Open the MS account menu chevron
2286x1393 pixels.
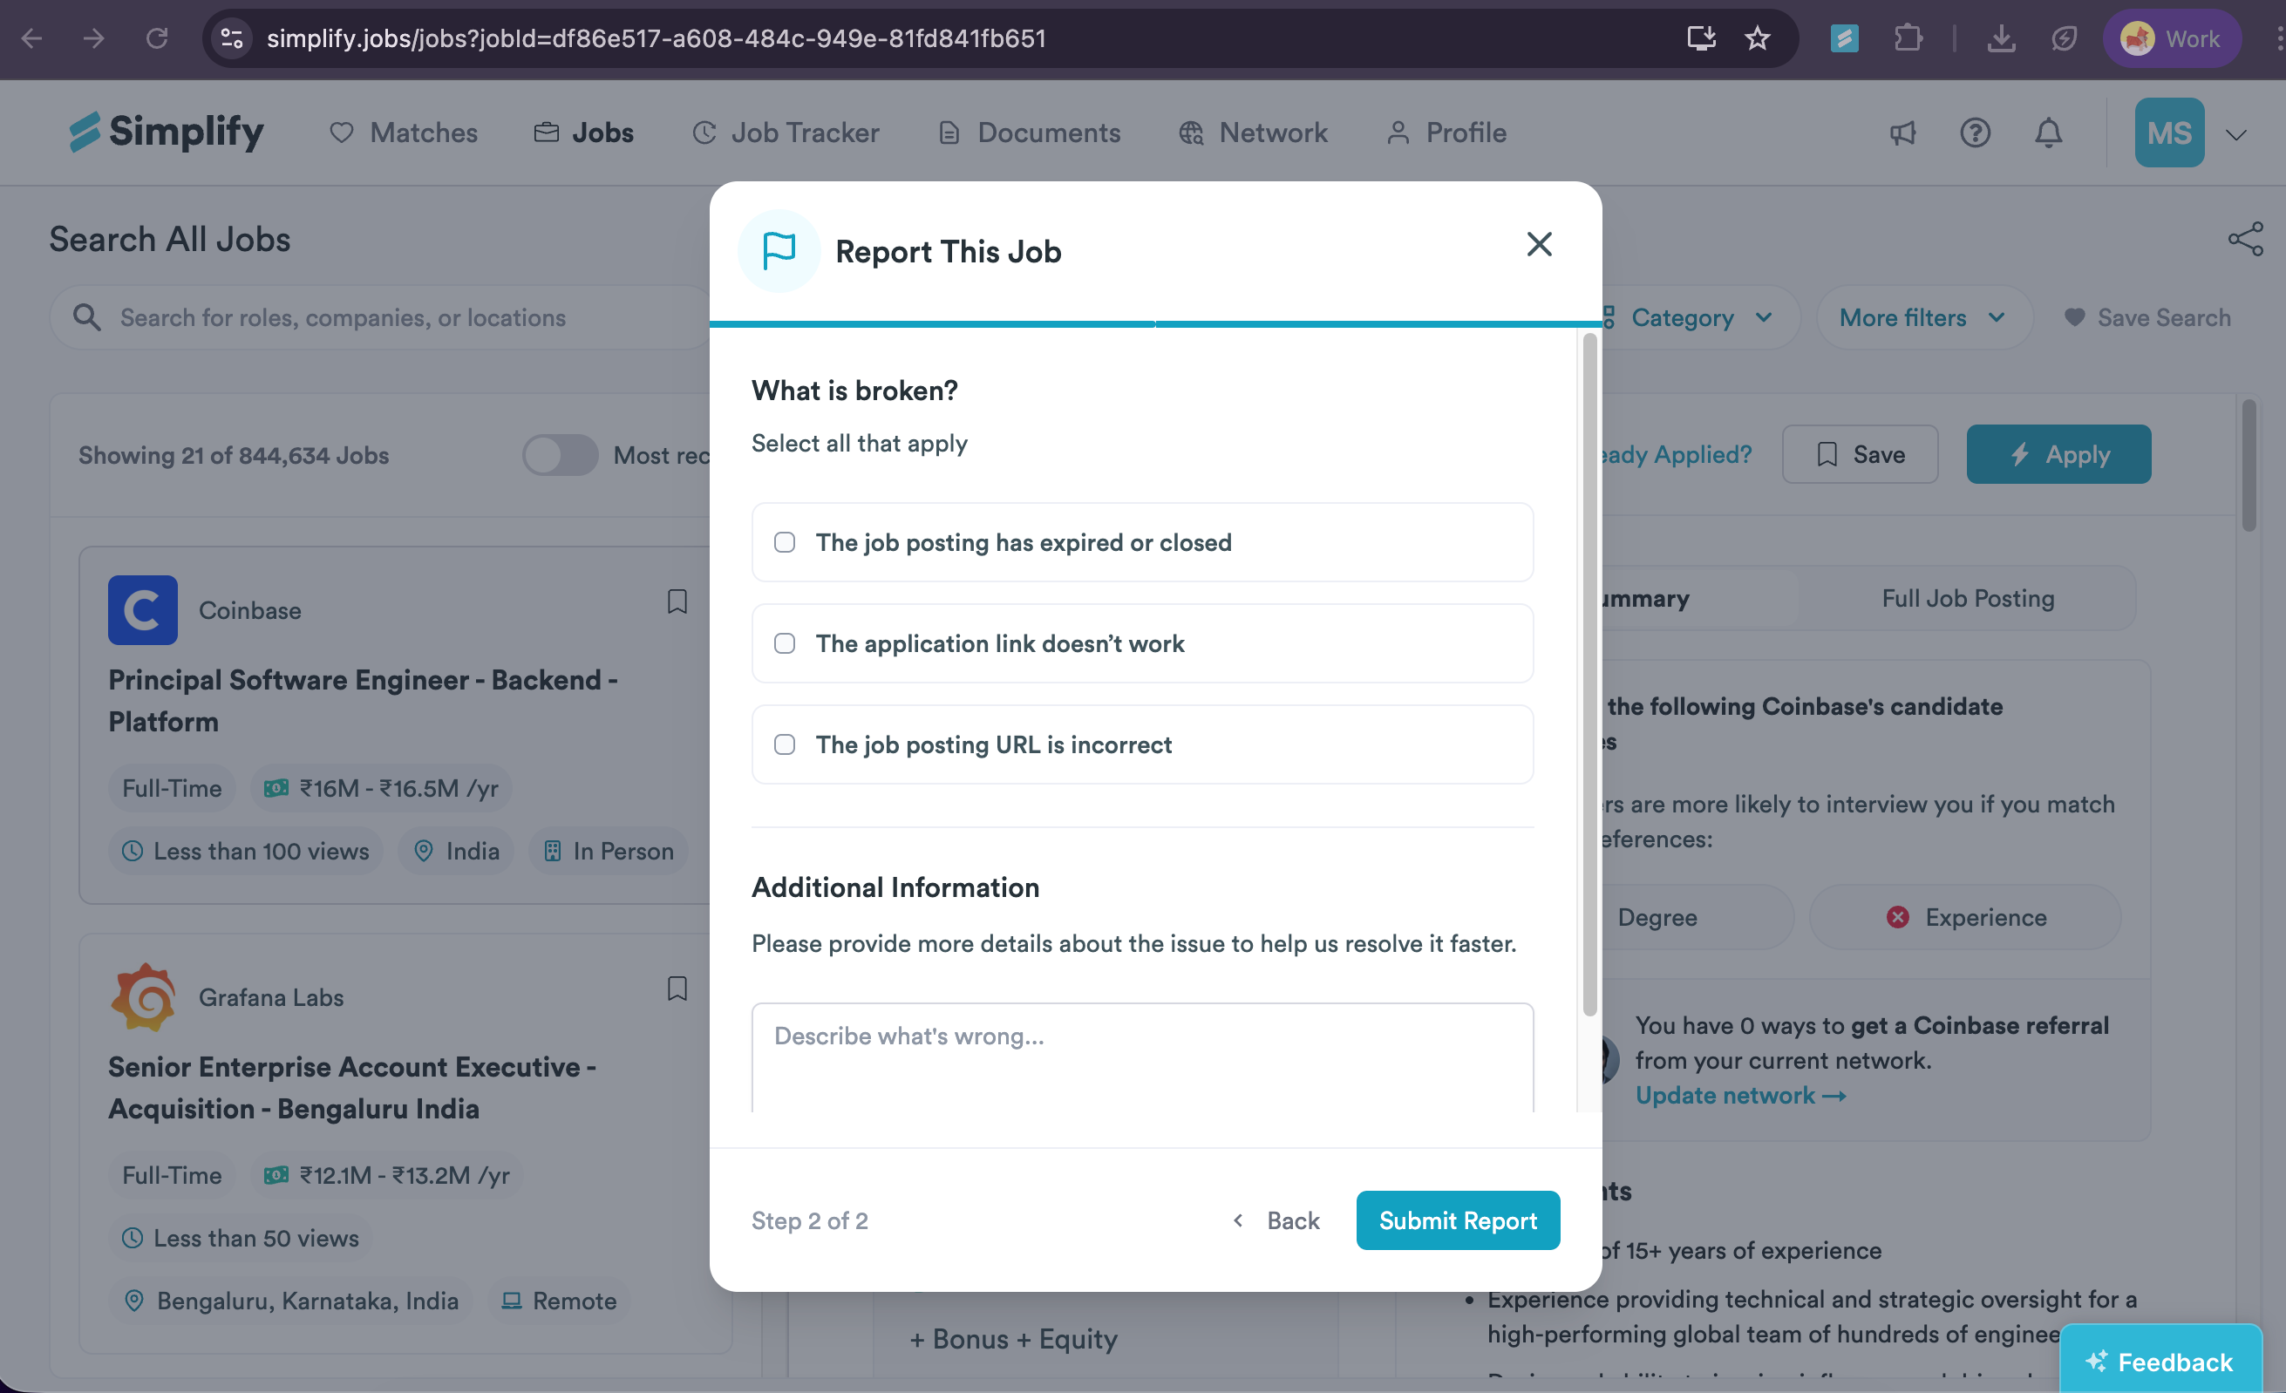tap(2236, 134)
